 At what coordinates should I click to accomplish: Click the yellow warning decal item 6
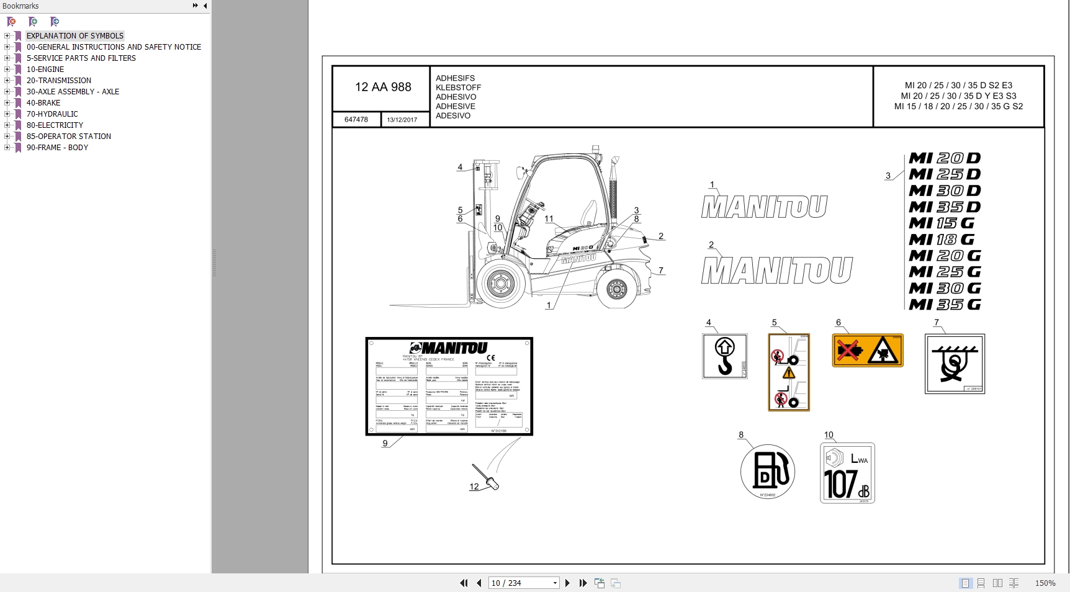tap(868, 351)
